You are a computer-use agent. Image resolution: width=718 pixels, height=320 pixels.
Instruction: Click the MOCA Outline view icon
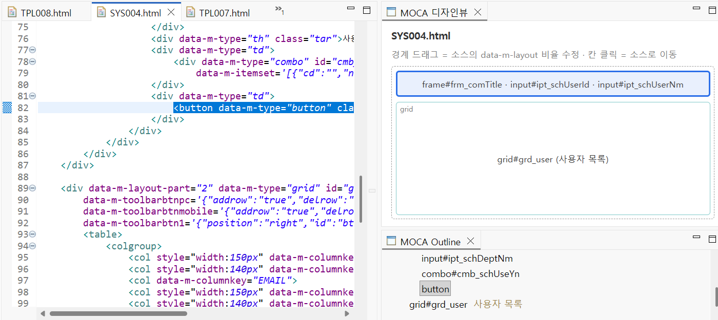pyautogui.click(x=391, y=241)
